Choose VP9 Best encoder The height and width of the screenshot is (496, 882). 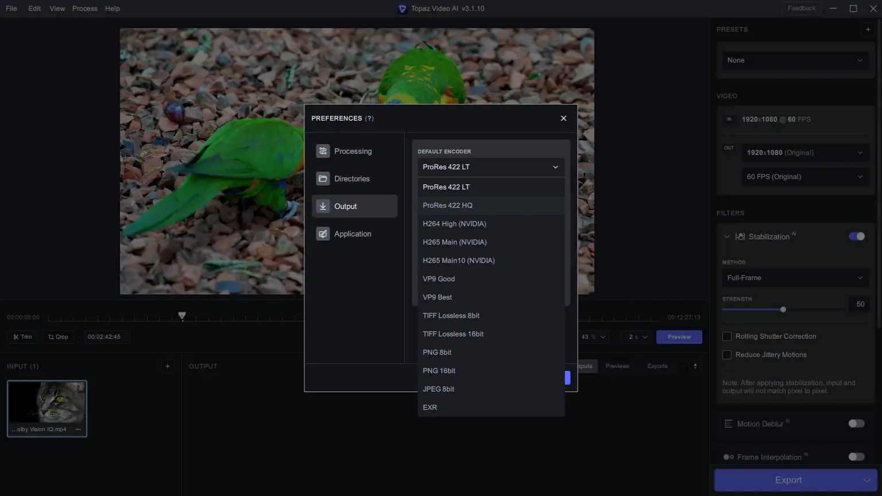[491, 297]
